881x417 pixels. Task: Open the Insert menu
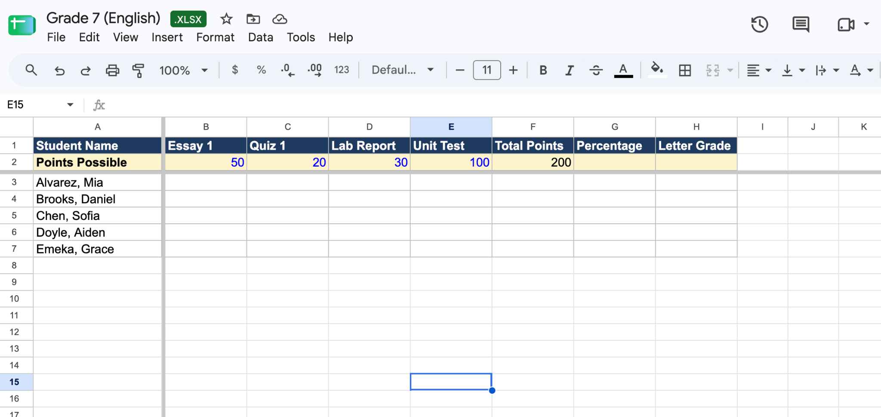coord(167,37)
